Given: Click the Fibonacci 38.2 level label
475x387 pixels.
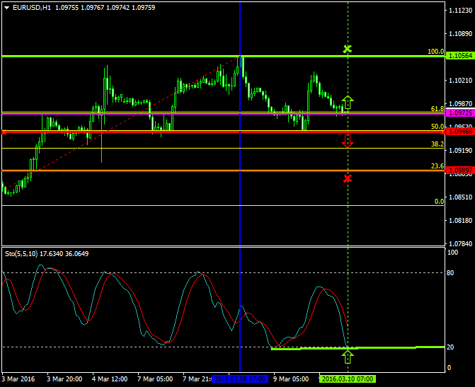Looking at the screenshot, I should click(437, 144).
